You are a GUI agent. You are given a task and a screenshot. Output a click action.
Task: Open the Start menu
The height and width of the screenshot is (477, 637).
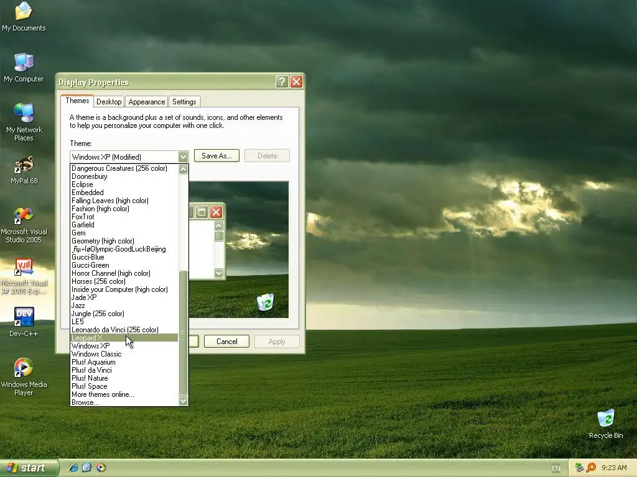(29, 468)
